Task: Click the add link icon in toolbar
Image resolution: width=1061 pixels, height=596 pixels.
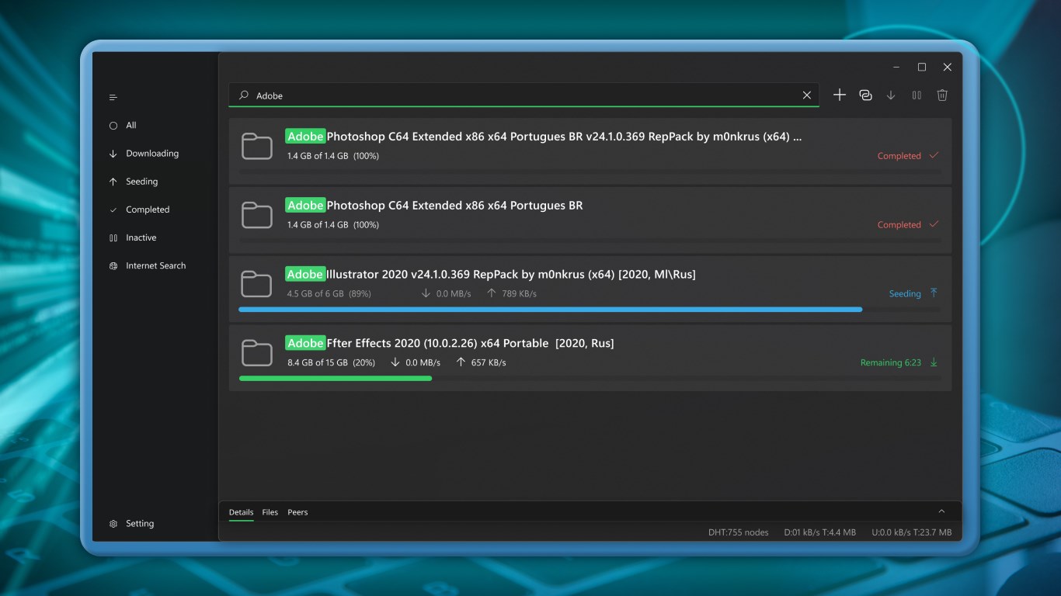Action: (x=865, y=95)
